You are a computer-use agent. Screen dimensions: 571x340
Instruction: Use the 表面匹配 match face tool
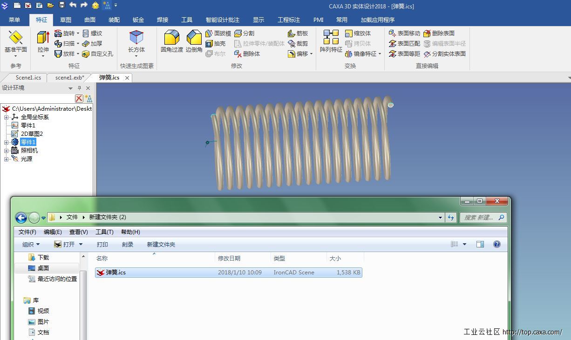[404, 44]
